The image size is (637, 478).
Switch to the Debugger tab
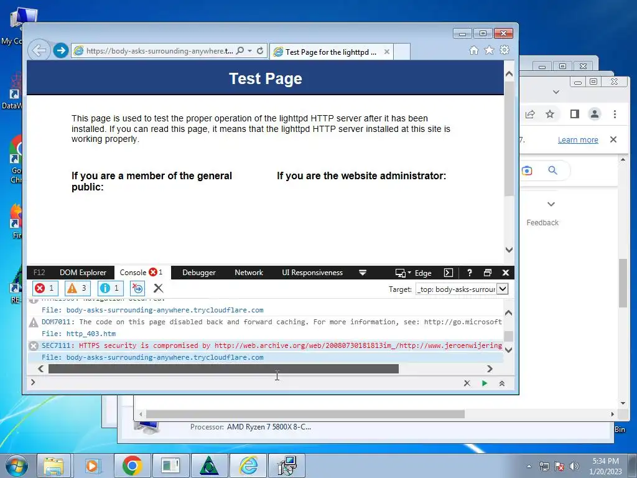(x=198, y=273)
